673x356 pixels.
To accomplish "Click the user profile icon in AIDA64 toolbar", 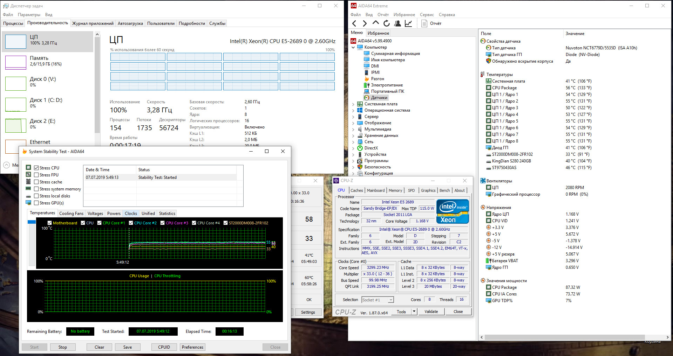I will (x=397, y=23).
